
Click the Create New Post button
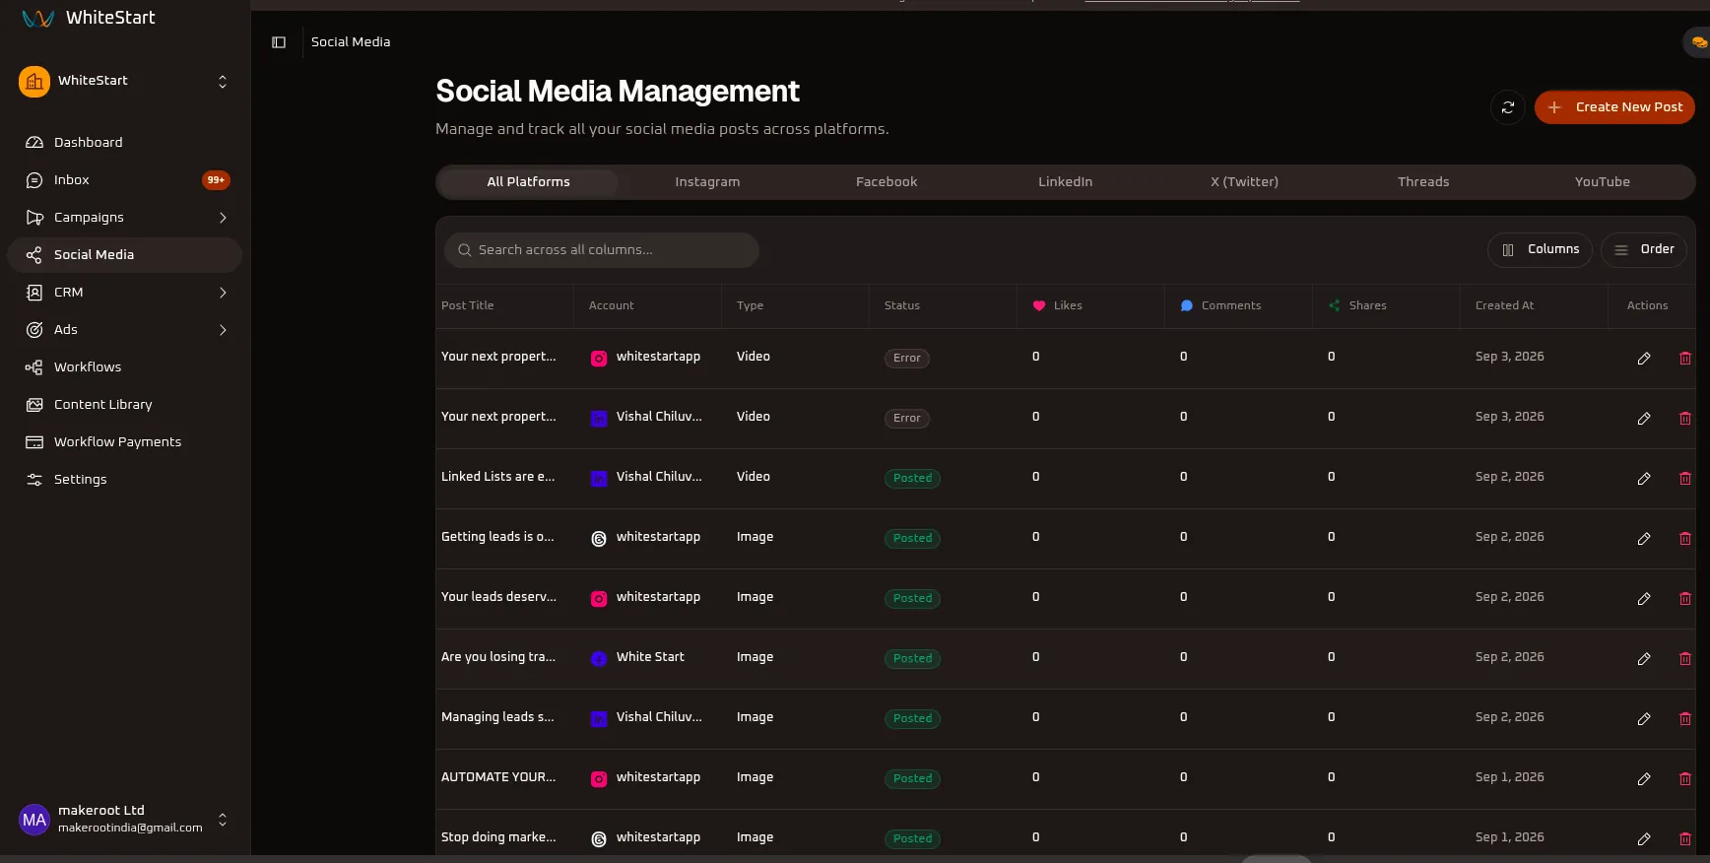pos(1614,107)
